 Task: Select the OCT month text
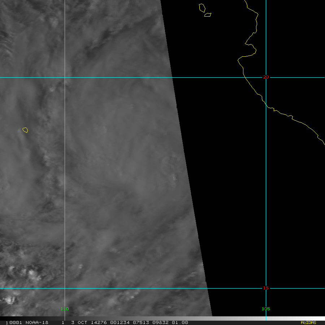pyautogui.click(x=82, y=322)
